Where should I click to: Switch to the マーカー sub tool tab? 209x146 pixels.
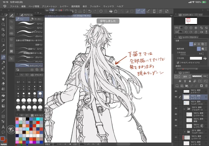pyautogui.click(x=36, y=19)
